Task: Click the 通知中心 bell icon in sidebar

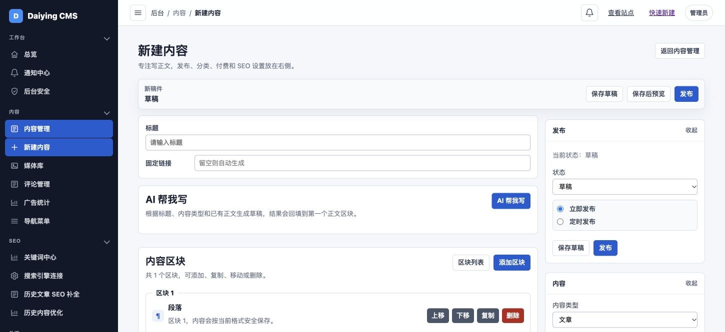Action: pos(14,73)
